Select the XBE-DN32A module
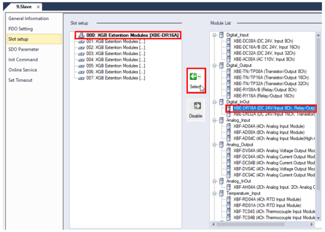Screen dimensions: 325x232 pos(274,114)
